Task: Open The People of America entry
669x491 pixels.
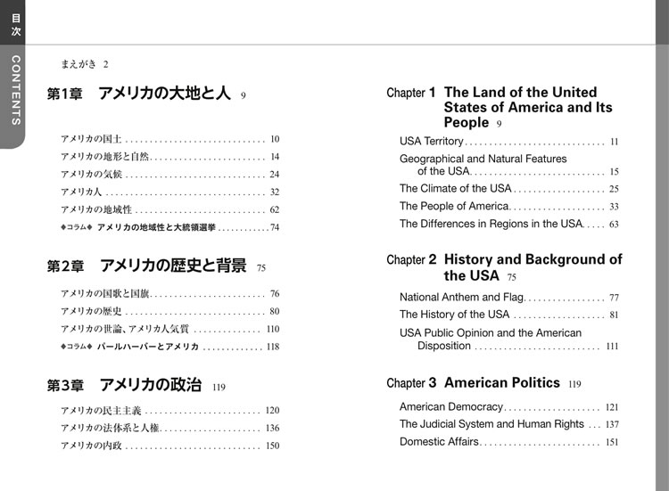Action: [509, 206]
